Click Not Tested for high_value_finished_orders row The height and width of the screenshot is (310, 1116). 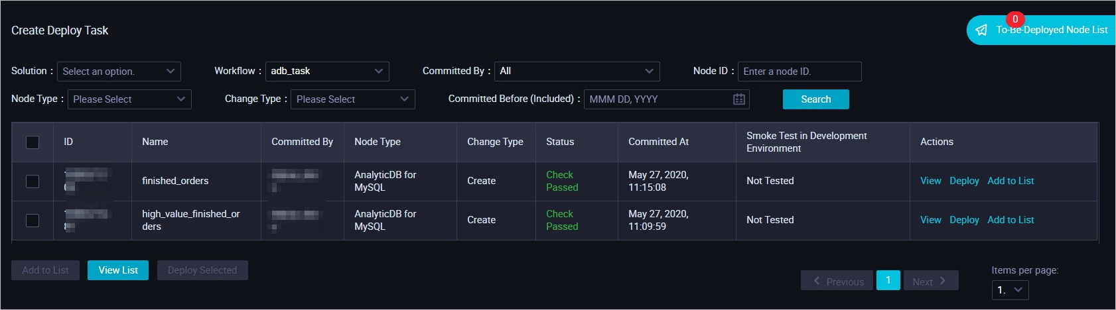click(770, 220)
